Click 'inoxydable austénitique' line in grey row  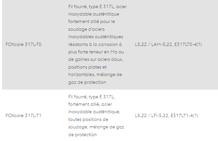[x=94, y=14]
